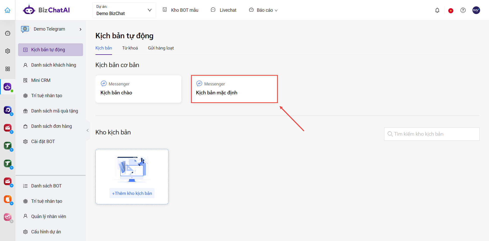Switch to the Kịch bản tab
This screenshot has height=241, width=489.
click(104, 48)
